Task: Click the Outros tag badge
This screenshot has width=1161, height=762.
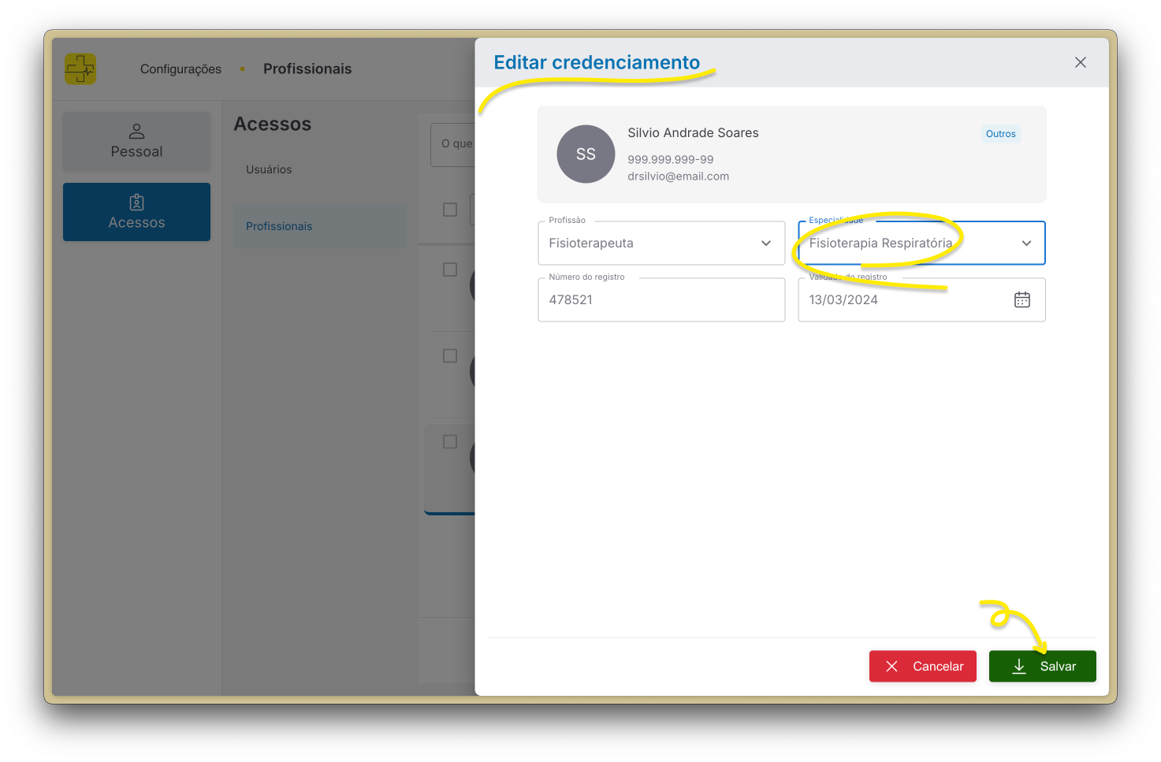Action: pos(1000,134)
